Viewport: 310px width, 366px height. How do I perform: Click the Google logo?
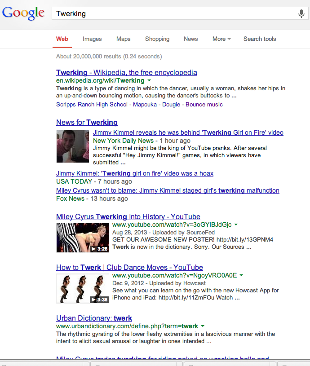(23, 13)
